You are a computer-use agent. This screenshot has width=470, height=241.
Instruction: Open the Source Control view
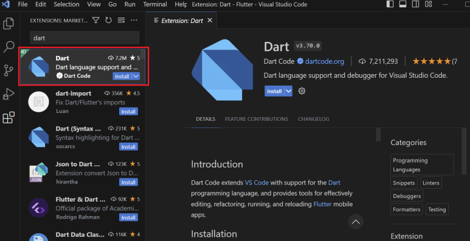9,70
